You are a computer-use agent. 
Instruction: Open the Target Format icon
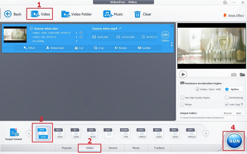[13, 134]
